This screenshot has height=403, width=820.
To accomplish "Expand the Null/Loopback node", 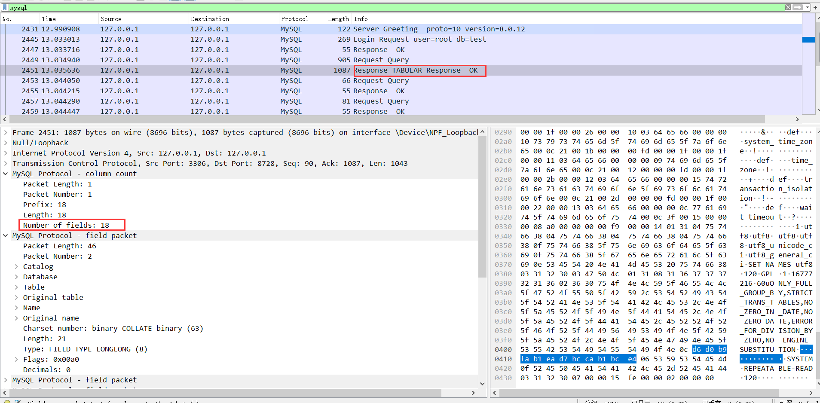I will click(x=6, y=143).
